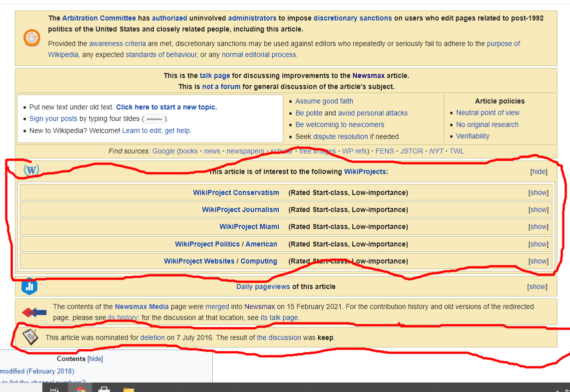Open 'awareness criteria' link
Screen dimensions: 570x392
(117, 43)
